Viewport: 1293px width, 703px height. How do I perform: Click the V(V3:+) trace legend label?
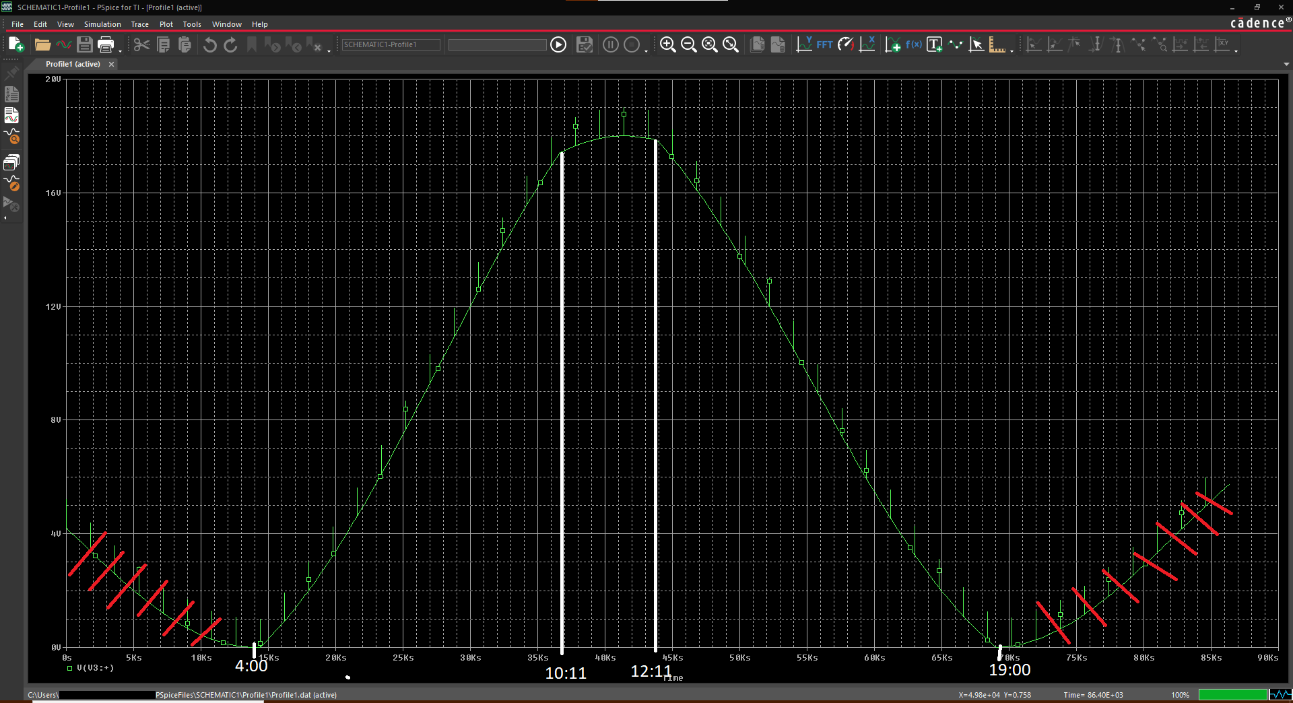[x=95, y=668]
